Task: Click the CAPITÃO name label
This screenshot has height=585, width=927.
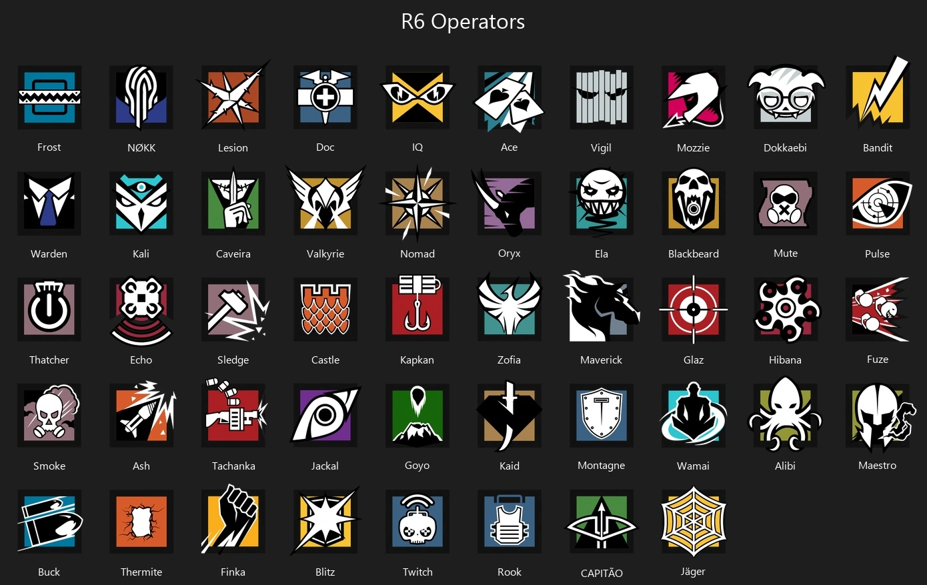Action: coord(602,573)
